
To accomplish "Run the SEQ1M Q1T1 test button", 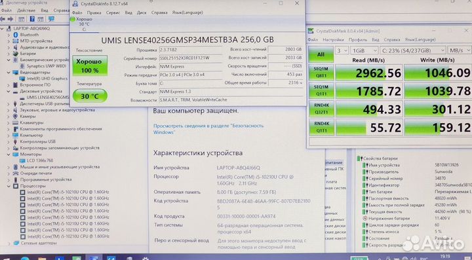I will 321,91.
